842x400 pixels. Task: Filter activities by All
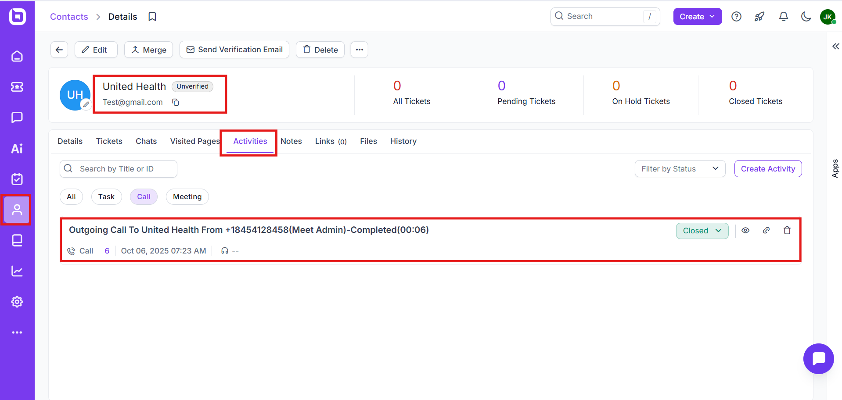[x=71, y=196]
